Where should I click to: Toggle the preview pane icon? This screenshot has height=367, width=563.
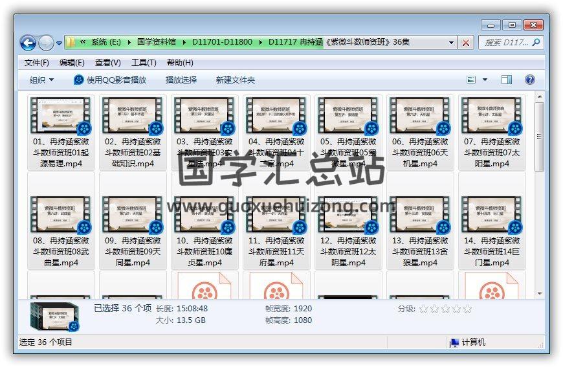click(507, 80)
